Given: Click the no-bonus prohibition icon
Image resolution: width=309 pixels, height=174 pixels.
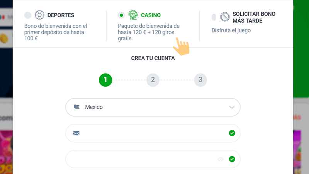Looking at the screenshot, I should click(225, 17).
